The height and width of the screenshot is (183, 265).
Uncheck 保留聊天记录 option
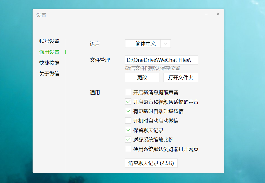[x=128, y=130]
